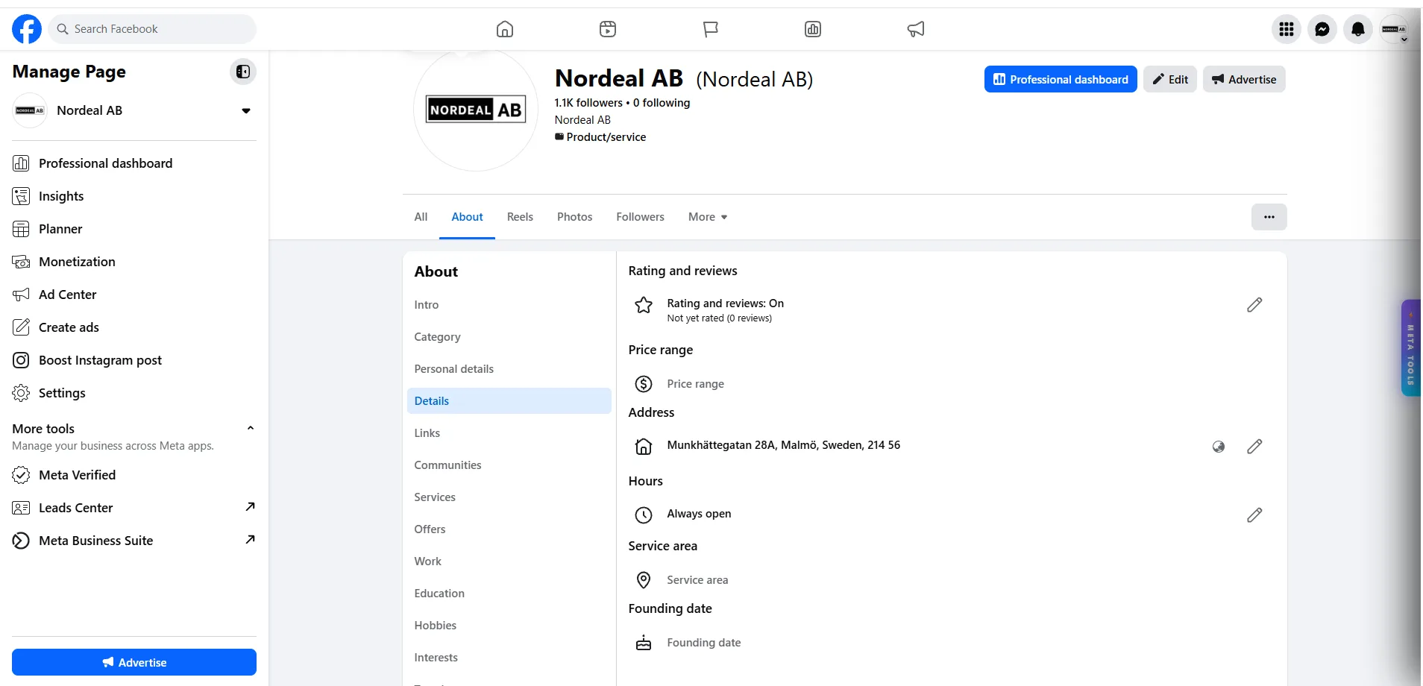Image resolution: width=1423 pixels, height=686 pixels.
Task: Open the notifications bell
Action: [x=1358, y=29]
